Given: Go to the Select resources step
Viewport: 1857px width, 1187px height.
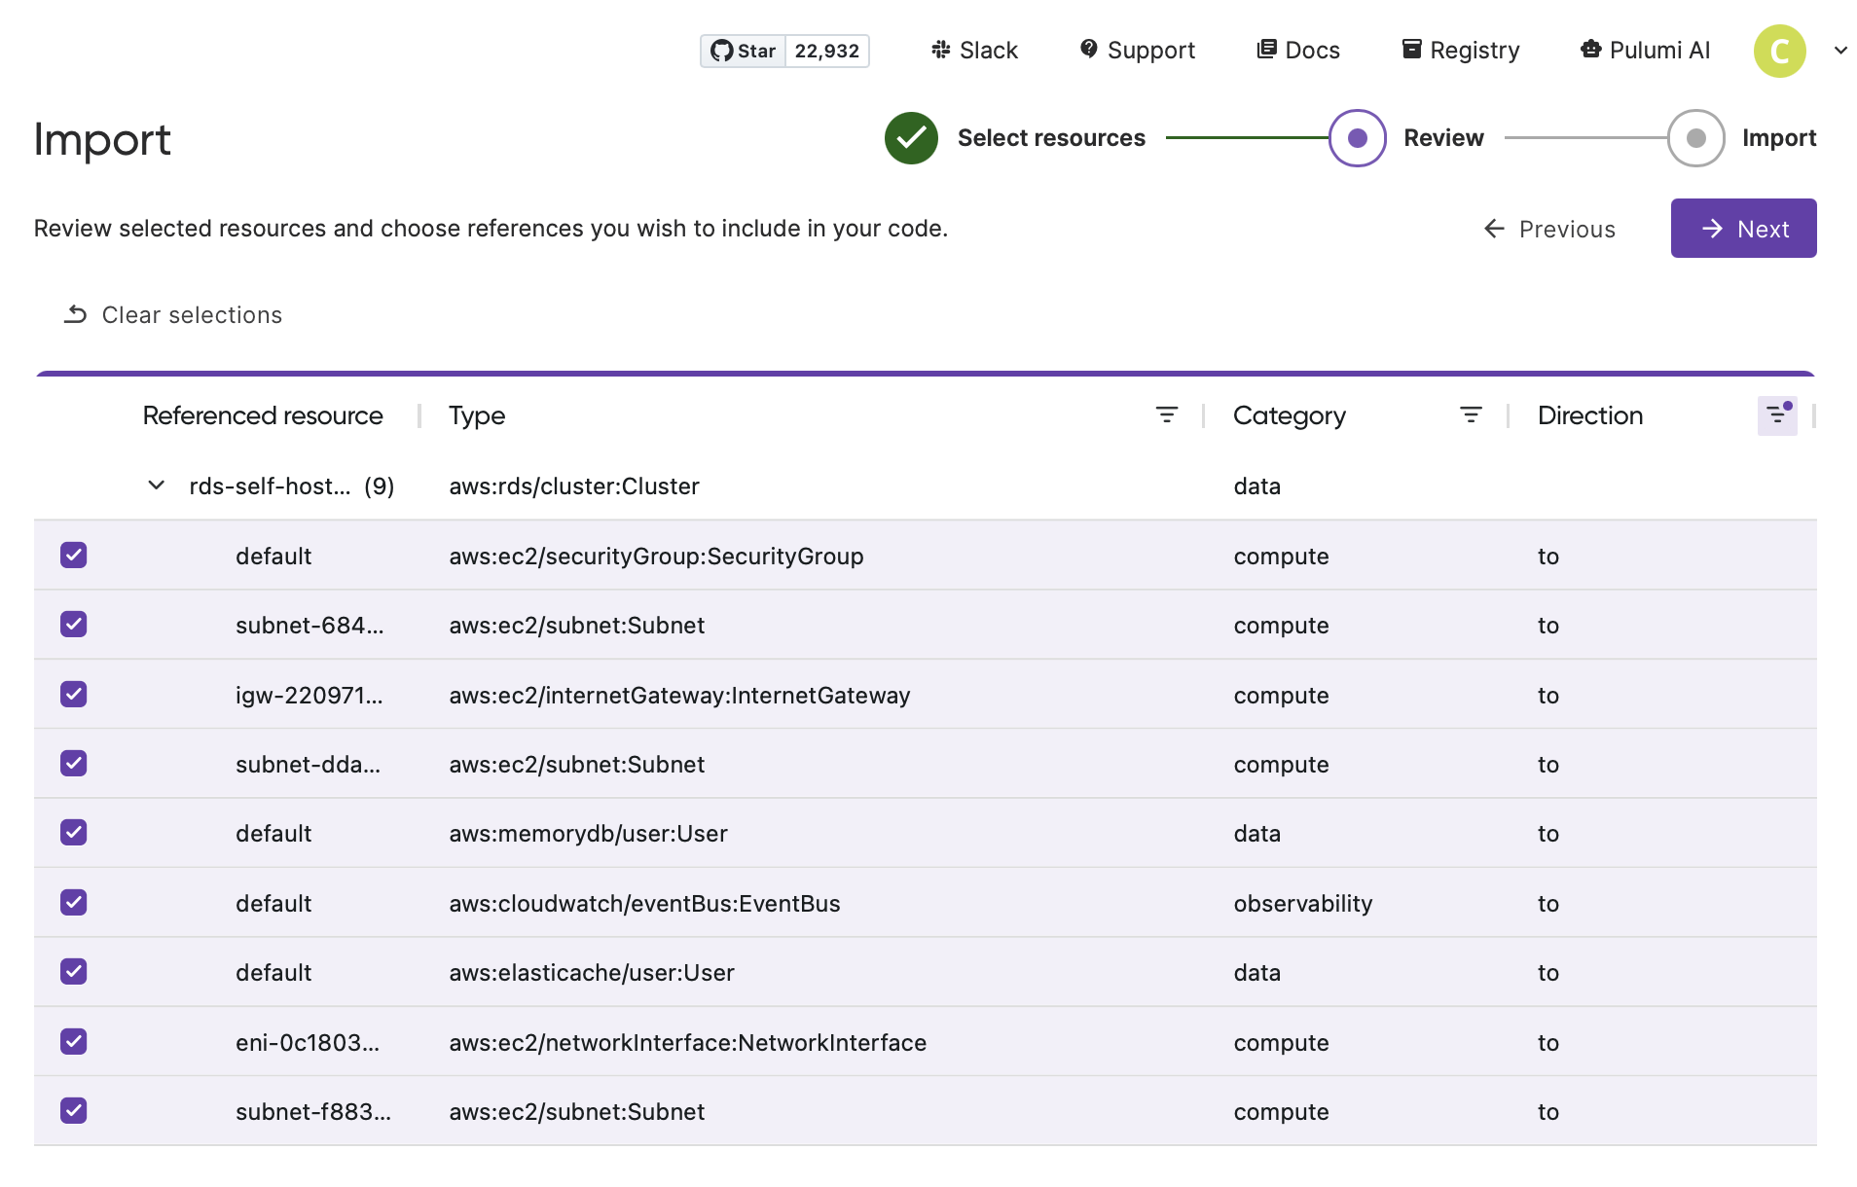Looking at the screenshot, I should click(x=911, y=138).
